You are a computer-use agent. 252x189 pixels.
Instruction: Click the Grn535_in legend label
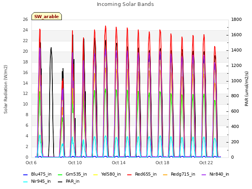click(76, 174)
